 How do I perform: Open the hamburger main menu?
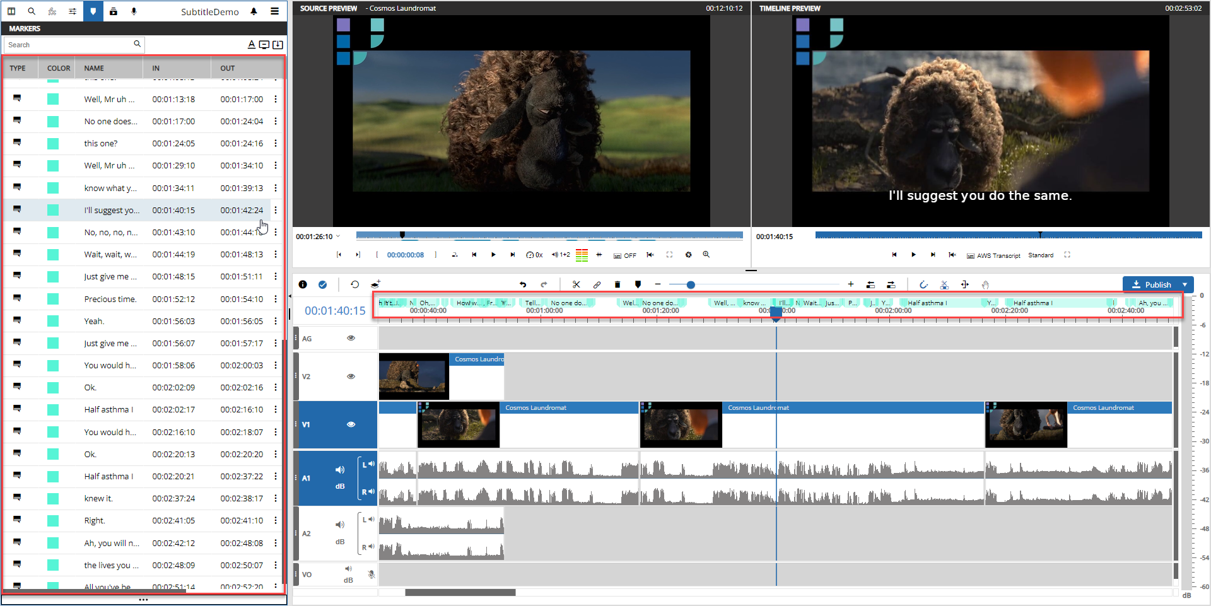275,11
